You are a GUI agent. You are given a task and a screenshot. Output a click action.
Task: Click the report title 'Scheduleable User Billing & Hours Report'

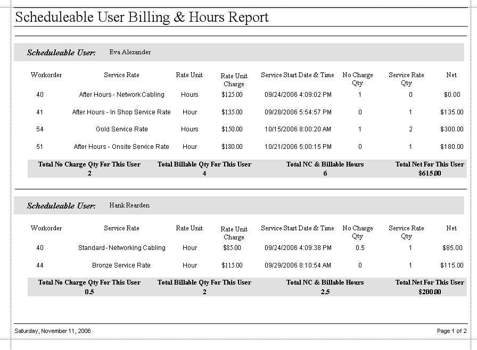[142, 18]
